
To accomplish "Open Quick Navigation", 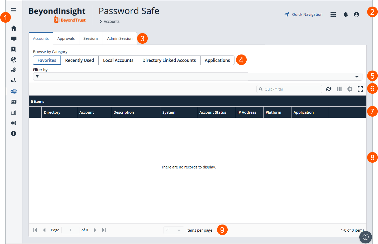I will click(x=303, y=14).
